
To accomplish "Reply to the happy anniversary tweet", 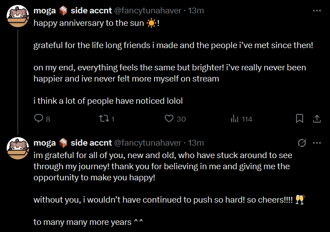I will [39, 119].
